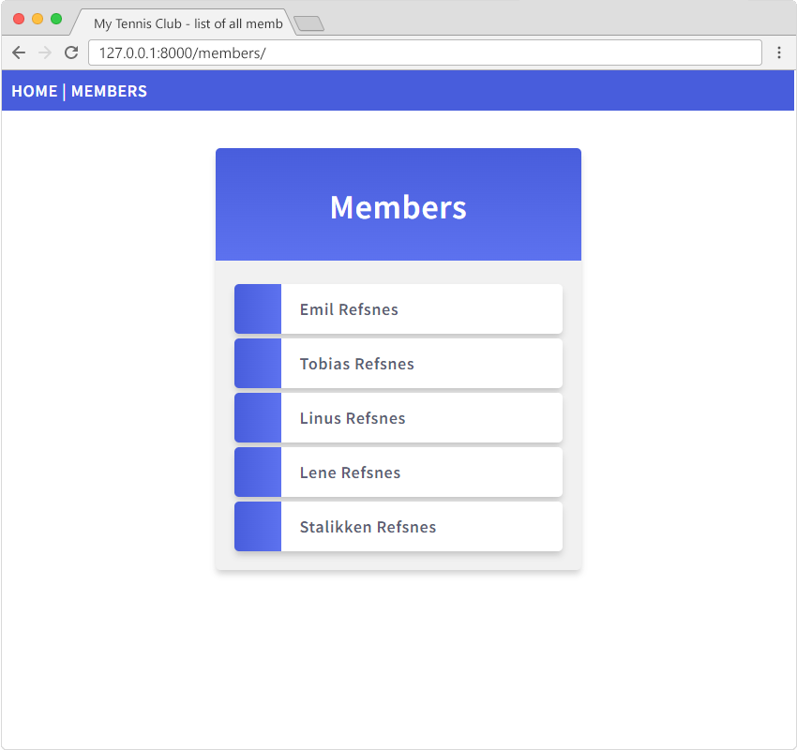Select the yellow traffic light button

[38, 18]
